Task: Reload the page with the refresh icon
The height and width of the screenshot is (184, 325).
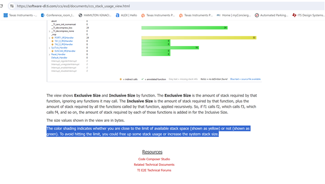Action: [1, 6]
